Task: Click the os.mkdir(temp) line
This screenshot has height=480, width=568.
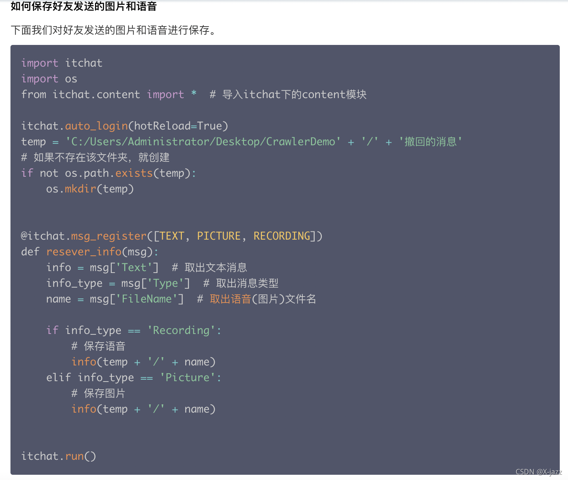Action: click(90, 189)
